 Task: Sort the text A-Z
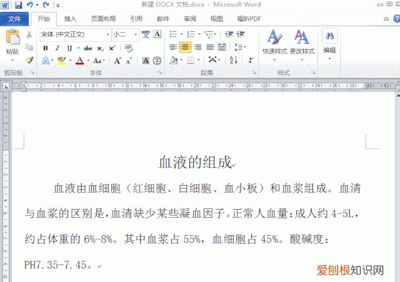pos(233,60)
